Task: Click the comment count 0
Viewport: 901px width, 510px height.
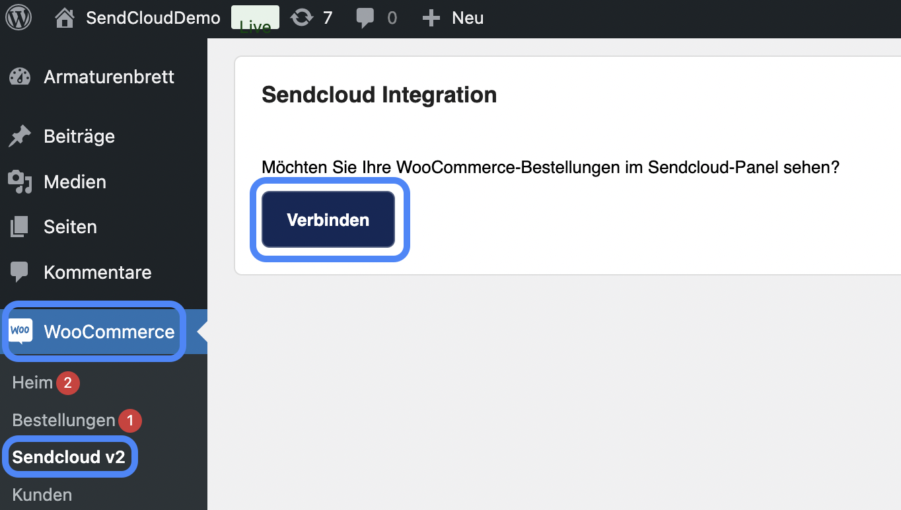Action: click(x=392, y=18)
